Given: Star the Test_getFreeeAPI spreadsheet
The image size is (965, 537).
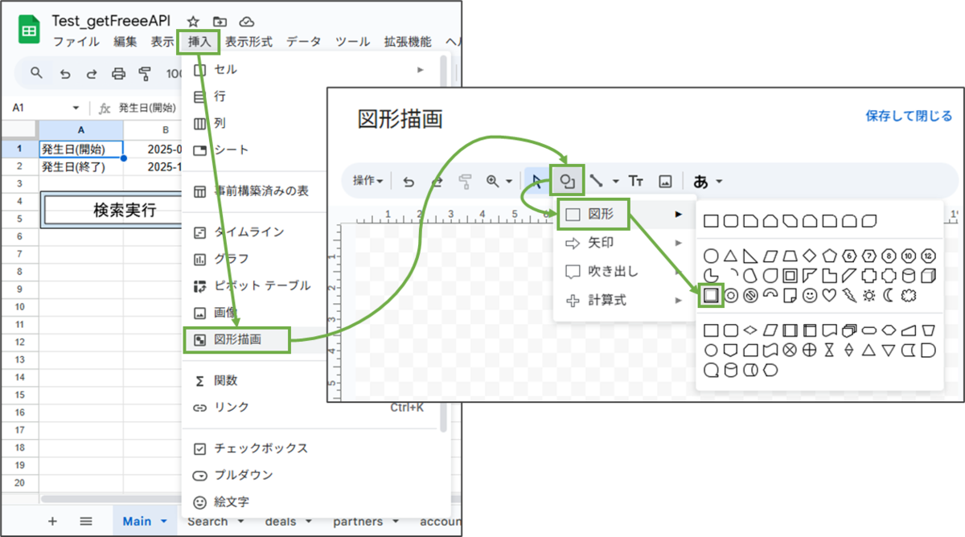Looking at the screenshot, I should click(191, 23).
